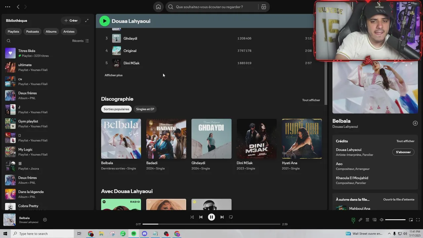Viewport: 423px width, 238px height.
Task: Open the Gym playlist in library
Action: [x=48, y=124]
